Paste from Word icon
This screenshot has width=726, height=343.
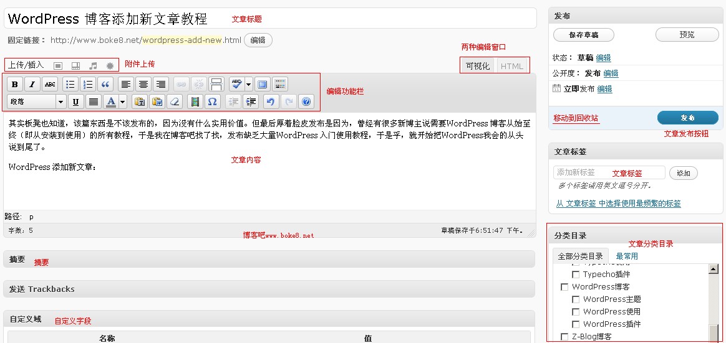pyautogui.click(x=157, y=101)
